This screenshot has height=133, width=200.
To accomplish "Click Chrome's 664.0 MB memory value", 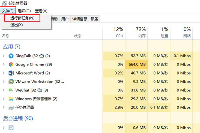I will [137, 65].
